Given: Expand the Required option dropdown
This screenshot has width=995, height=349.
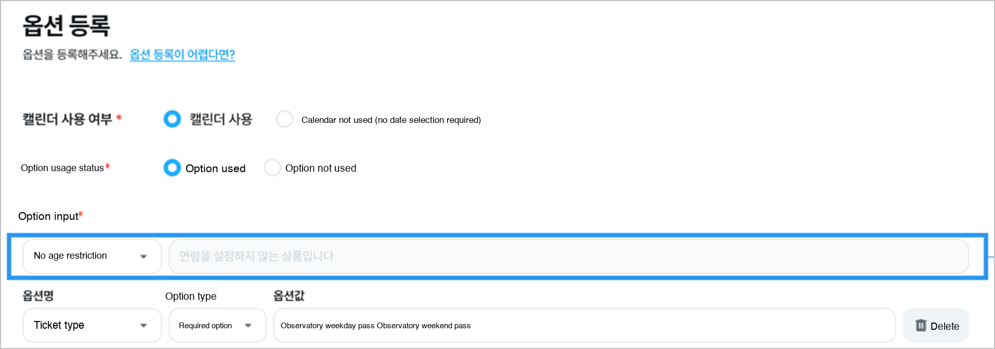Looking at the screenshot, I should point(217,325).
